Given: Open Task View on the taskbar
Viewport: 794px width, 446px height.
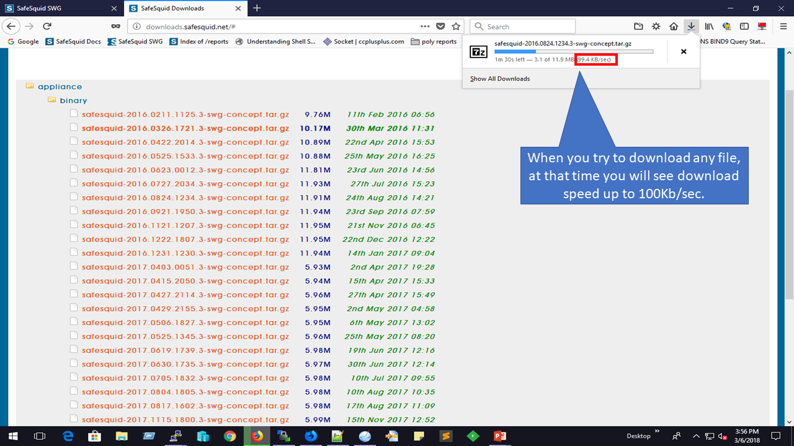Looking at the screenshot, I should point(40,436).
